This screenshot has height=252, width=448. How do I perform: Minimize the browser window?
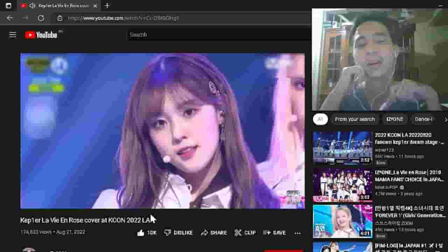click(x=440, y=6)
